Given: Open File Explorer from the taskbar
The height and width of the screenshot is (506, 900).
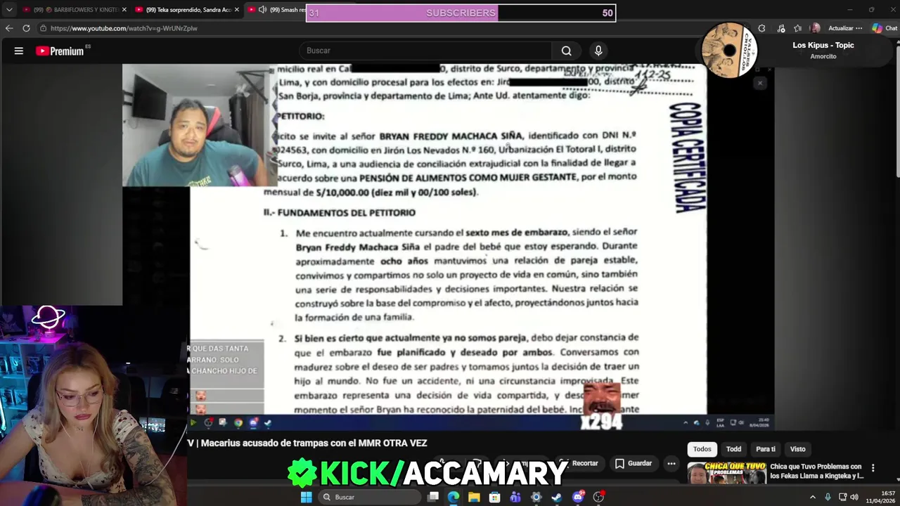Looking at the screenshot, I should coord(474,497).
